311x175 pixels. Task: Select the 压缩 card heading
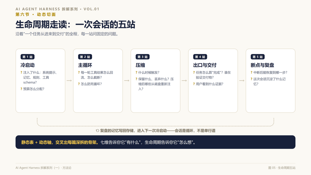tap(141, 65)
